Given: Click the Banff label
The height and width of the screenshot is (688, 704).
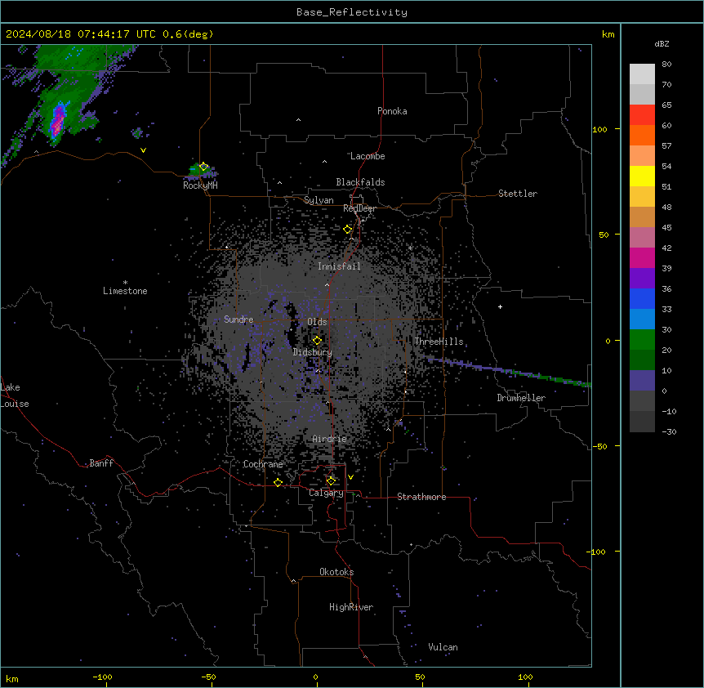Looking at the screenshot, I should 101,463.
